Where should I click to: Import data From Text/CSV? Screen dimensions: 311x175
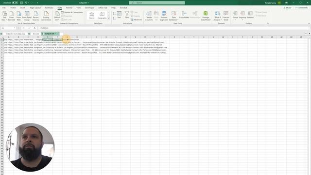pyautogui.click(x=12, y=16)
